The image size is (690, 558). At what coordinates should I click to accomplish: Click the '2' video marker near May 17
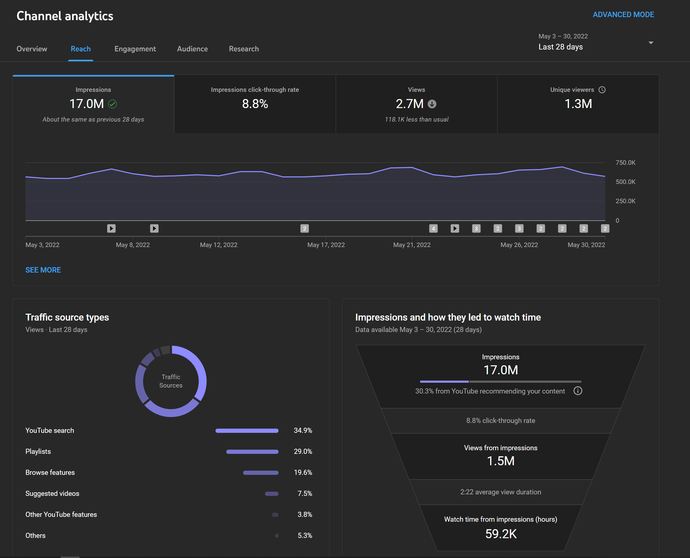click(x=305, y=228)
